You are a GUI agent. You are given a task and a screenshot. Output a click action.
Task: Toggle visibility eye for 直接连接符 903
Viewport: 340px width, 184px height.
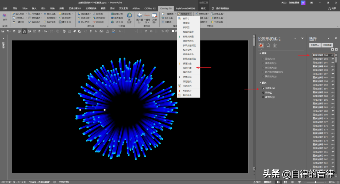click(x=333, y=59)
